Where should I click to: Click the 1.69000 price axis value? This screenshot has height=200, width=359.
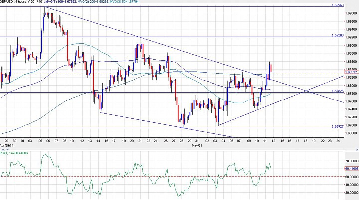(351, 45)
